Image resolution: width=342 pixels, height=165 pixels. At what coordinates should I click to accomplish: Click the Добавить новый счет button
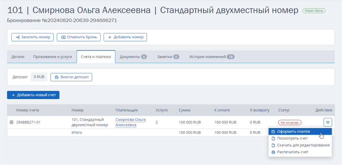click(x=33, y=95)
